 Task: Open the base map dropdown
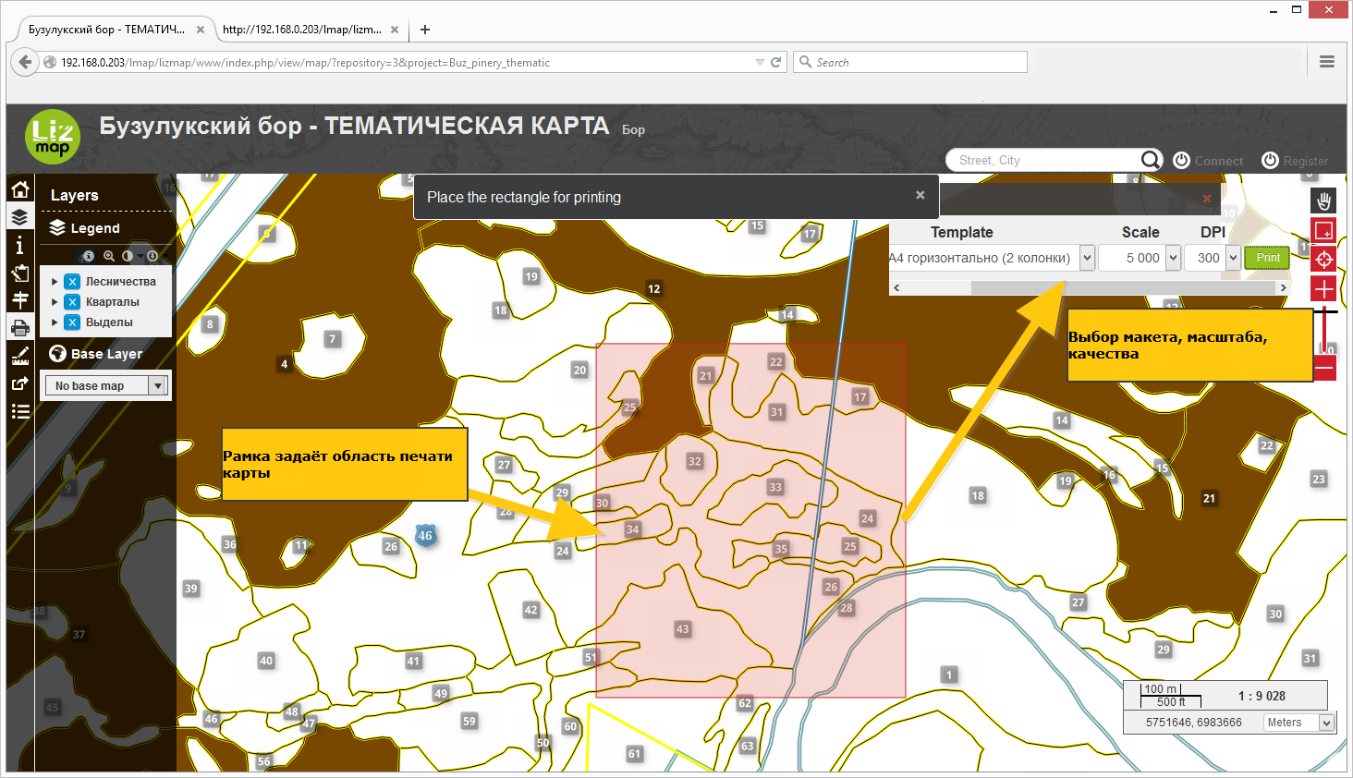104,384
